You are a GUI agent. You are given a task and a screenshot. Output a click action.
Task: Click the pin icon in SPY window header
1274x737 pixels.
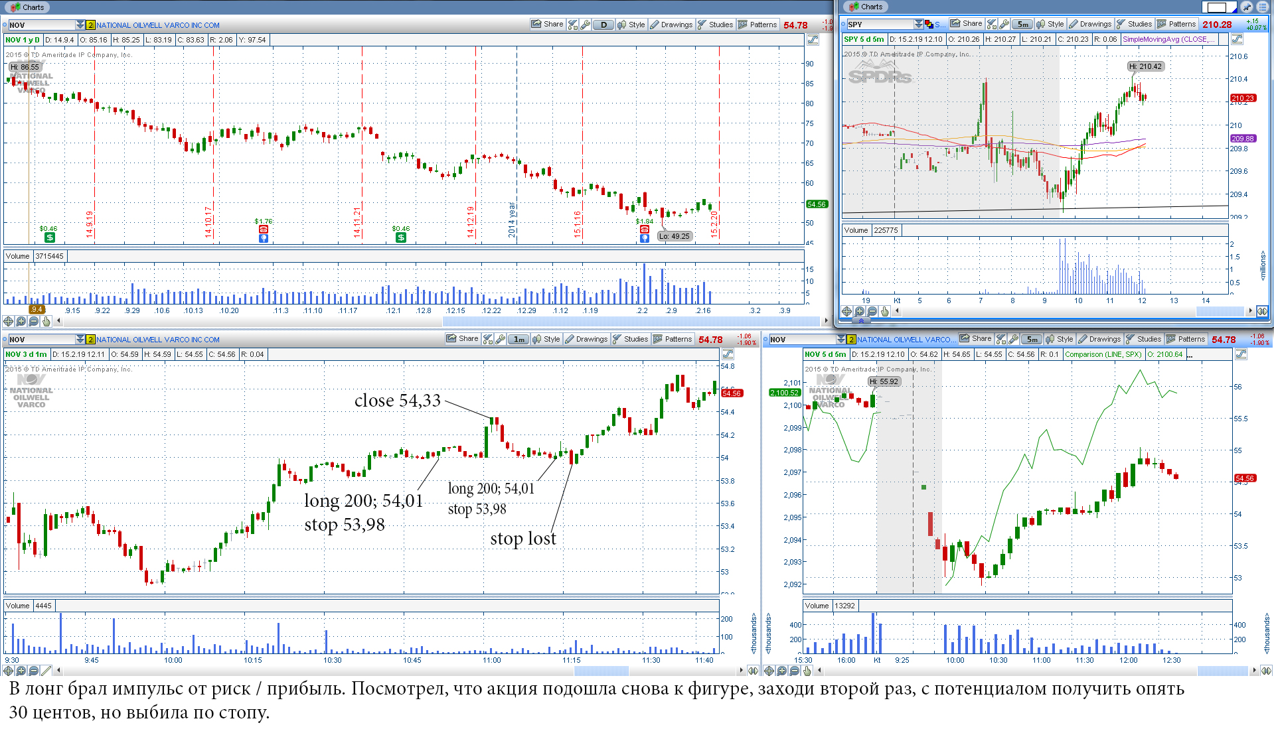[1247, 7]
